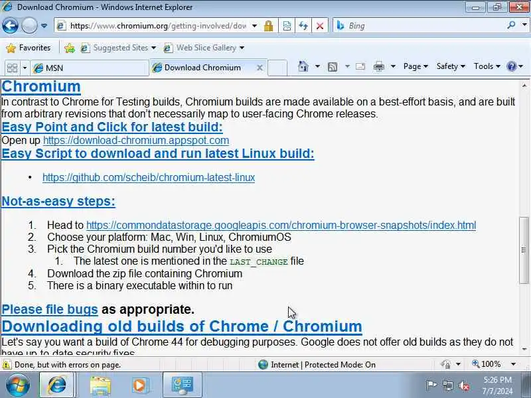Expand the Home button dropdown arrow
The image size is (531, 398).
[317, 66]
